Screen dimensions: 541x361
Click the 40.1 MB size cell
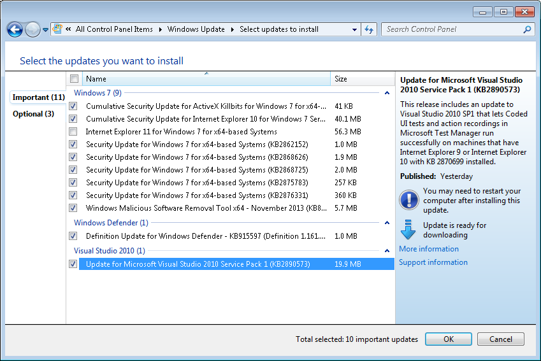tap(348, 119)
